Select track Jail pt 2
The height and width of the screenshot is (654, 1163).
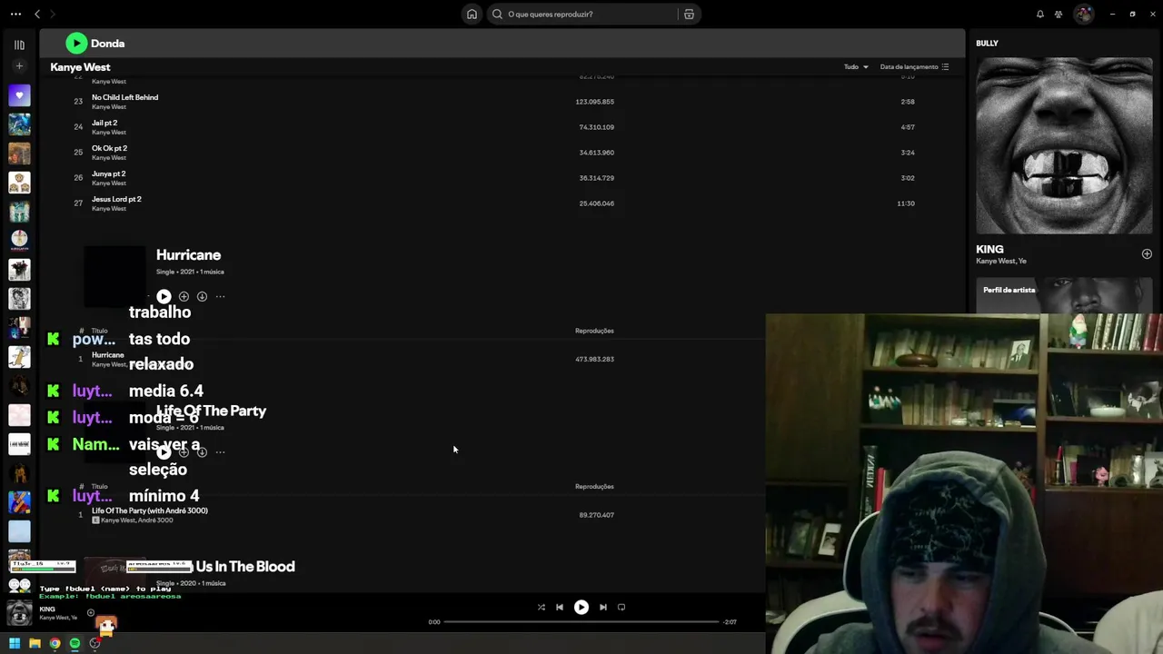tap(104, 123)
